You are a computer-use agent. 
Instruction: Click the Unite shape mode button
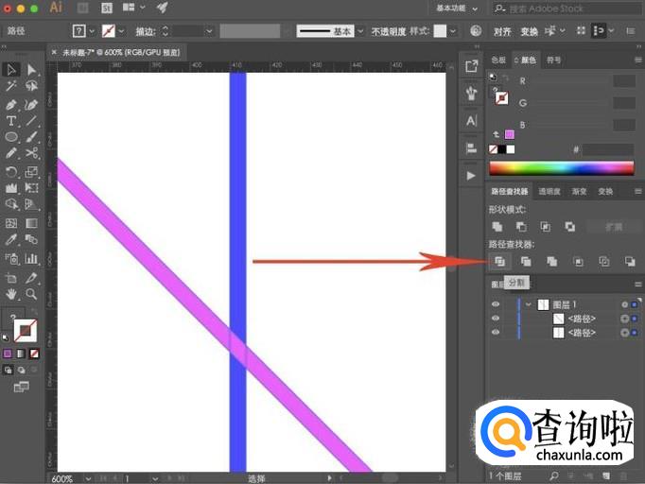(x=497, y=227)
